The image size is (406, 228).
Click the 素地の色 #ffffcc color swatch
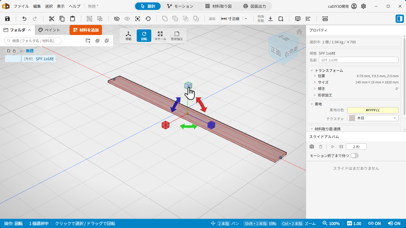pyautogui.click(x=373, y=110)
